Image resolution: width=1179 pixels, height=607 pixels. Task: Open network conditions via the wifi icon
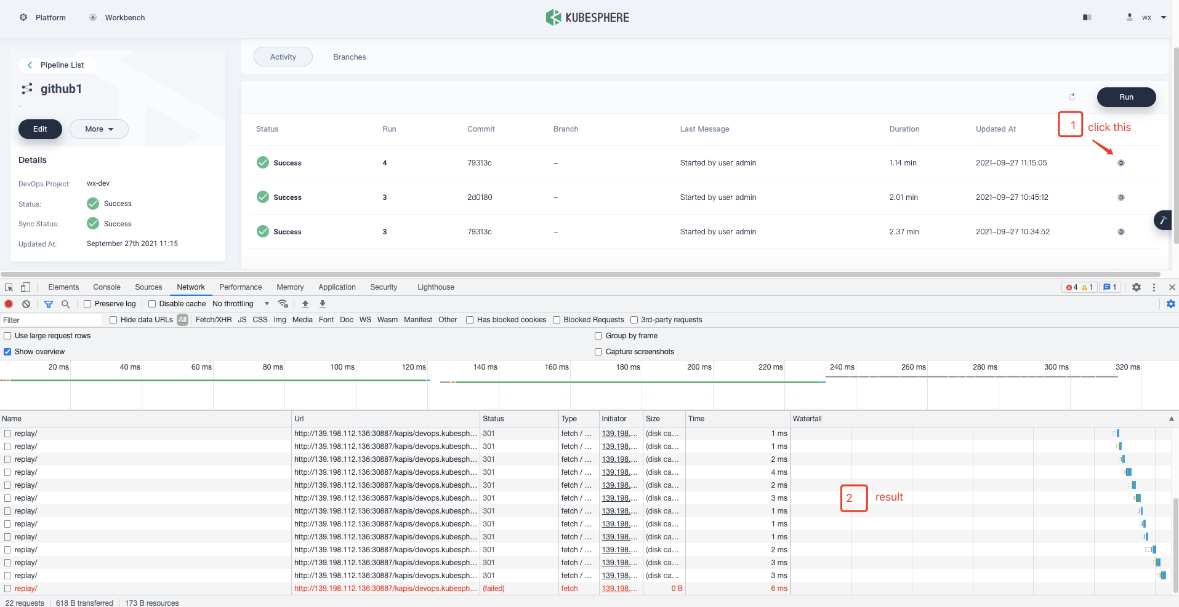point(283,303)
